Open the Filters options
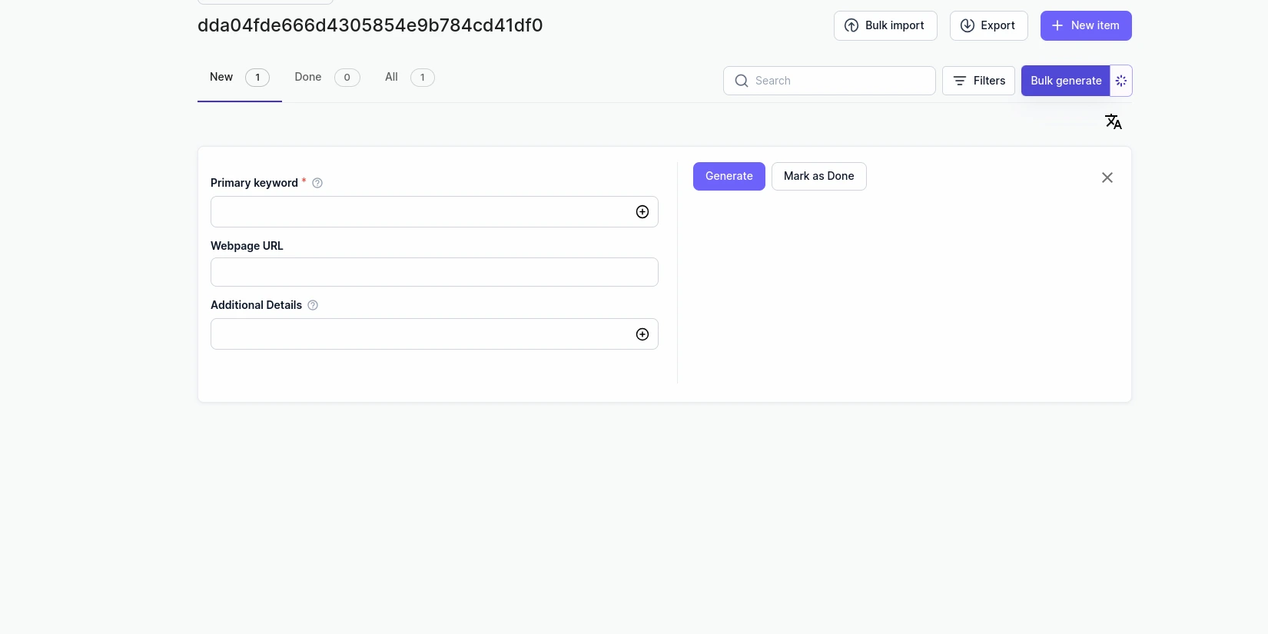Viewport: 1268px width, 634px height. tap(978, 81)
